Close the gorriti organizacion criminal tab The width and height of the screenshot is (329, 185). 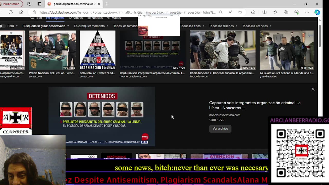coord(99,4)
